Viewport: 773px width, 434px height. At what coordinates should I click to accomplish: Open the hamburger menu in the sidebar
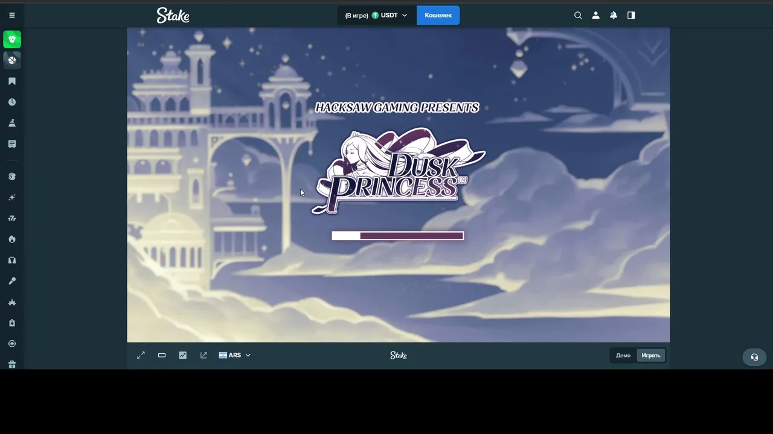(x=12, y=15)
